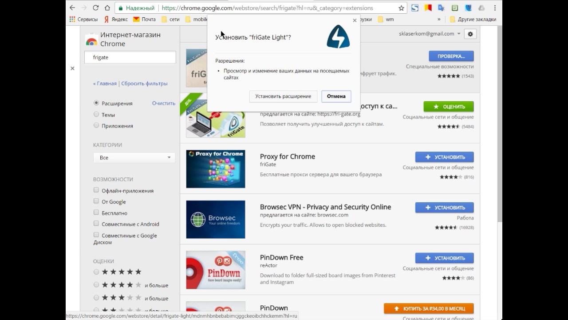The image size is (568, 320).
Task: Open the Другие закладки folder
Action: 473,20
